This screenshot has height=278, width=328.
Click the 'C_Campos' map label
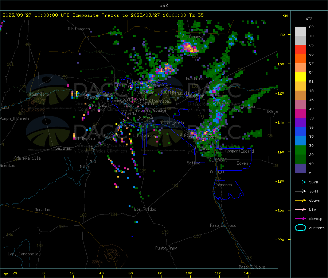(248, 107)
